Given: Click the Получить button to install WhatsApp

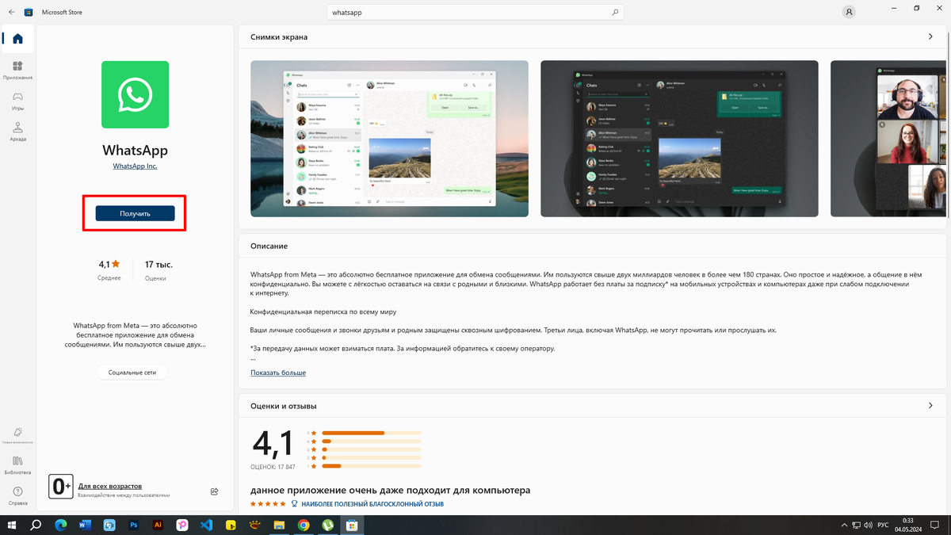Looking at the screenshot, I should pos(135,213).
